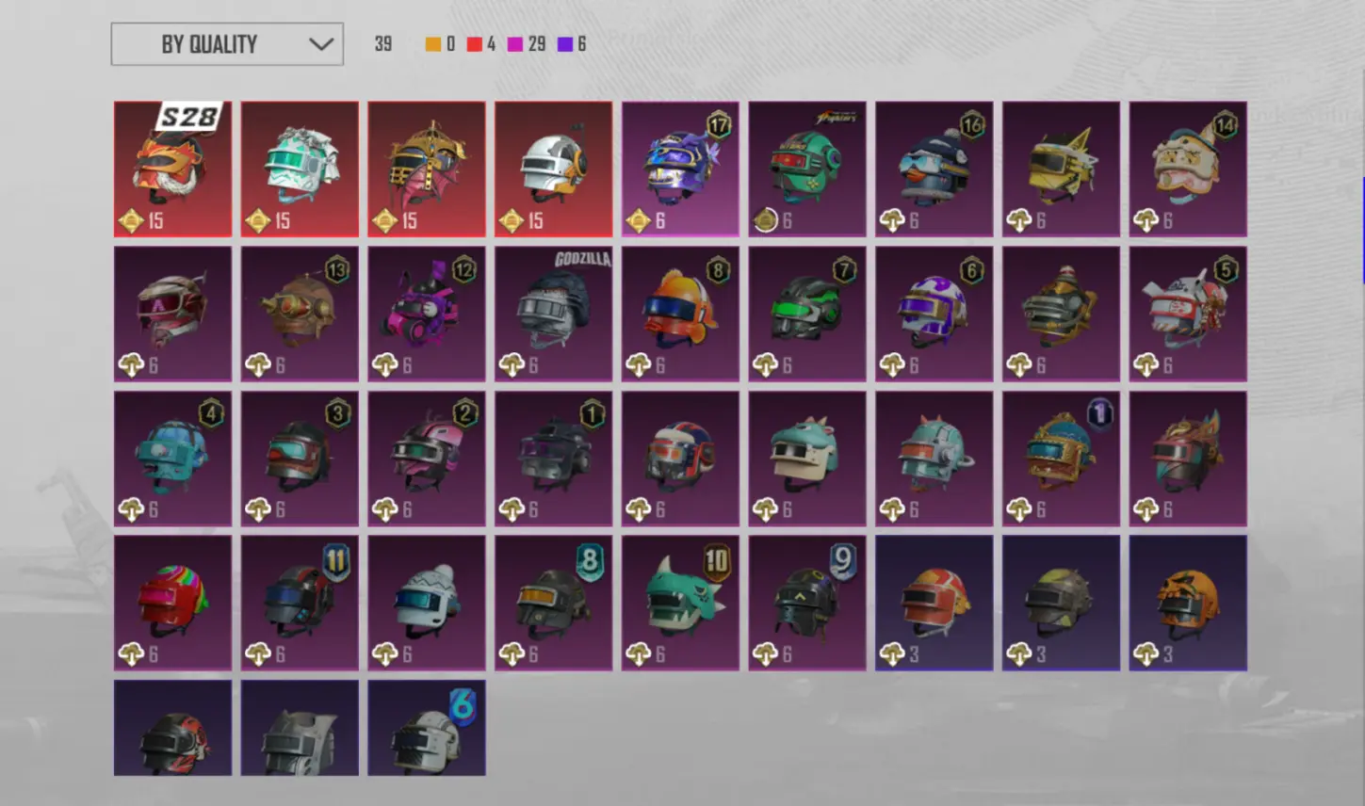Screen dimensions: 1365x806
Task: Select the S28 season red helmet
Action: 172,169
